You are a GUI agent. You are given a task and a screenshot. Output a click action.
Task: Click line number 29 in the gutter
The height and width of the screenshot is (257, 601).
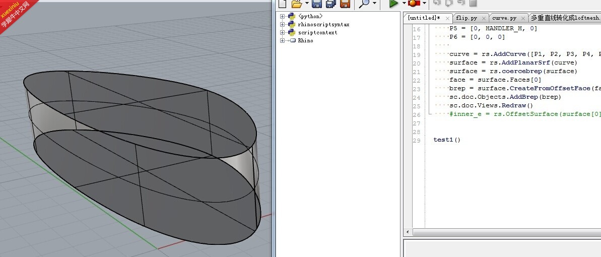click(417, 141)
